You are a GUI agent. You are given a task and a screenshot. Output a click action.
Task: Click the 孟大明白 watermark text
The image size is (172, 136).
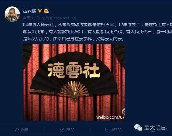click(x=155, y=128)
